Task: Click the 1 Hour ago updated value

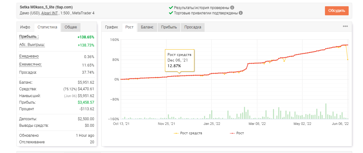Action: (85, 136)
